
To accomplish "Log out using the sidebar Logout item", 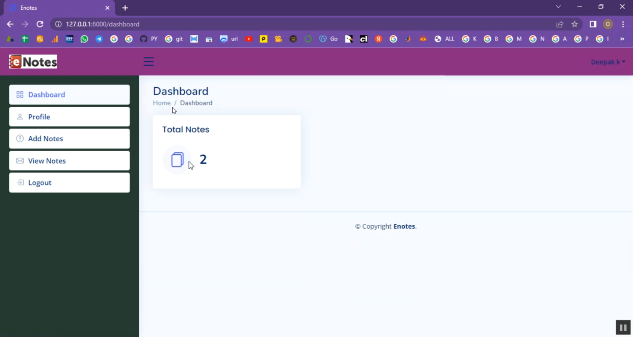I will pyautogui.click(x=69, y=183).
